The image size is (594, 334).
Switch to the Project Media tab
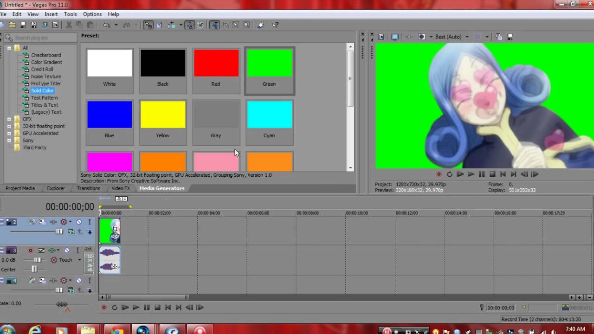[20, 188]
